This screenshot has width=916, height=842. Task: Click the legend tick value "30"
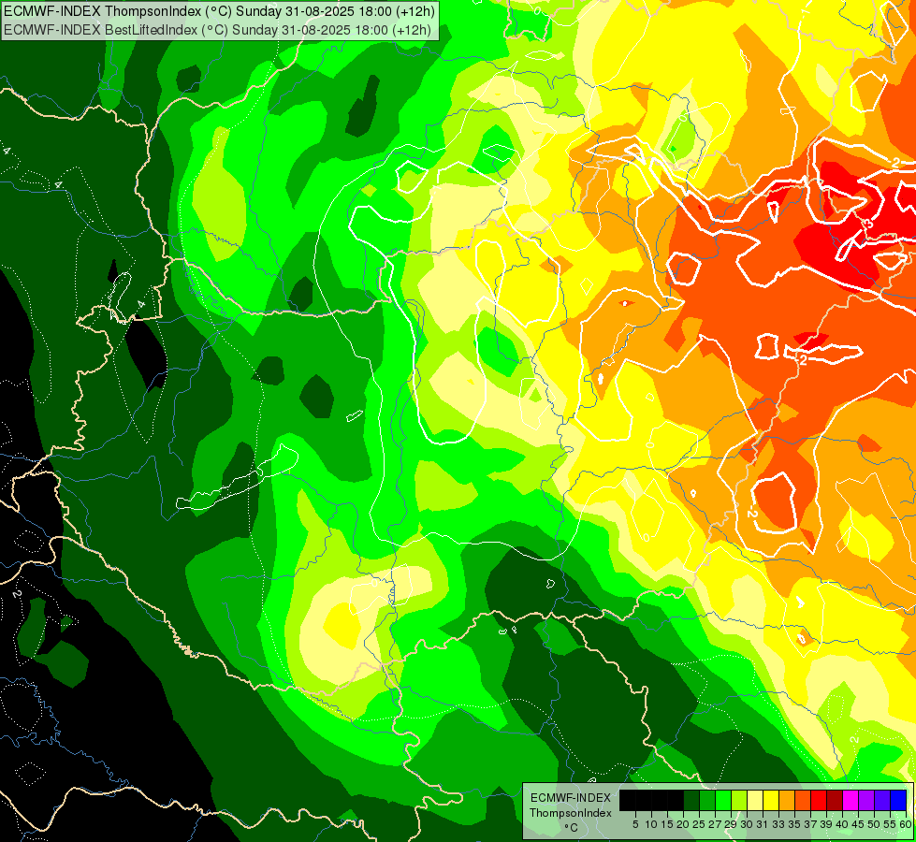(x=747, y=824)
